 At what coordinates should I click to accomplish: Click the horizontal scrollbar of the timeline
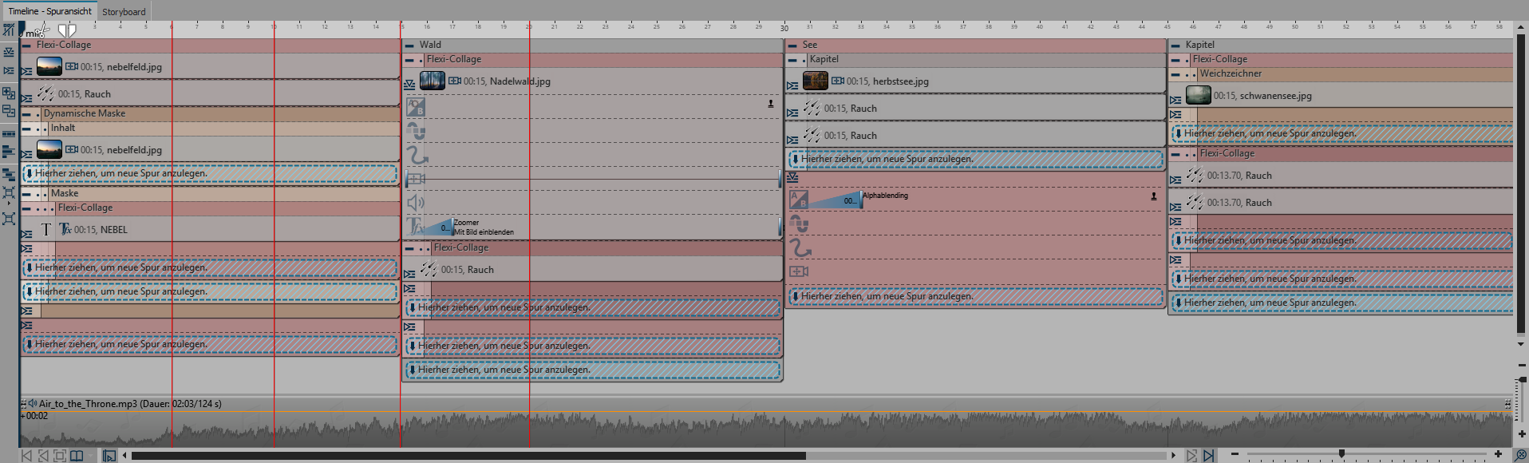click(468, 456)
